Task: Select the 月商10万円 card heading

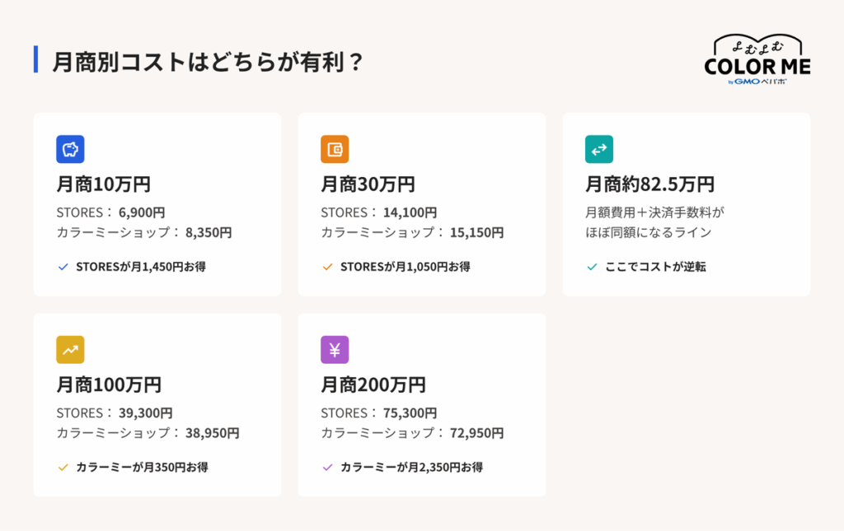Action: [x=103, y=184]
